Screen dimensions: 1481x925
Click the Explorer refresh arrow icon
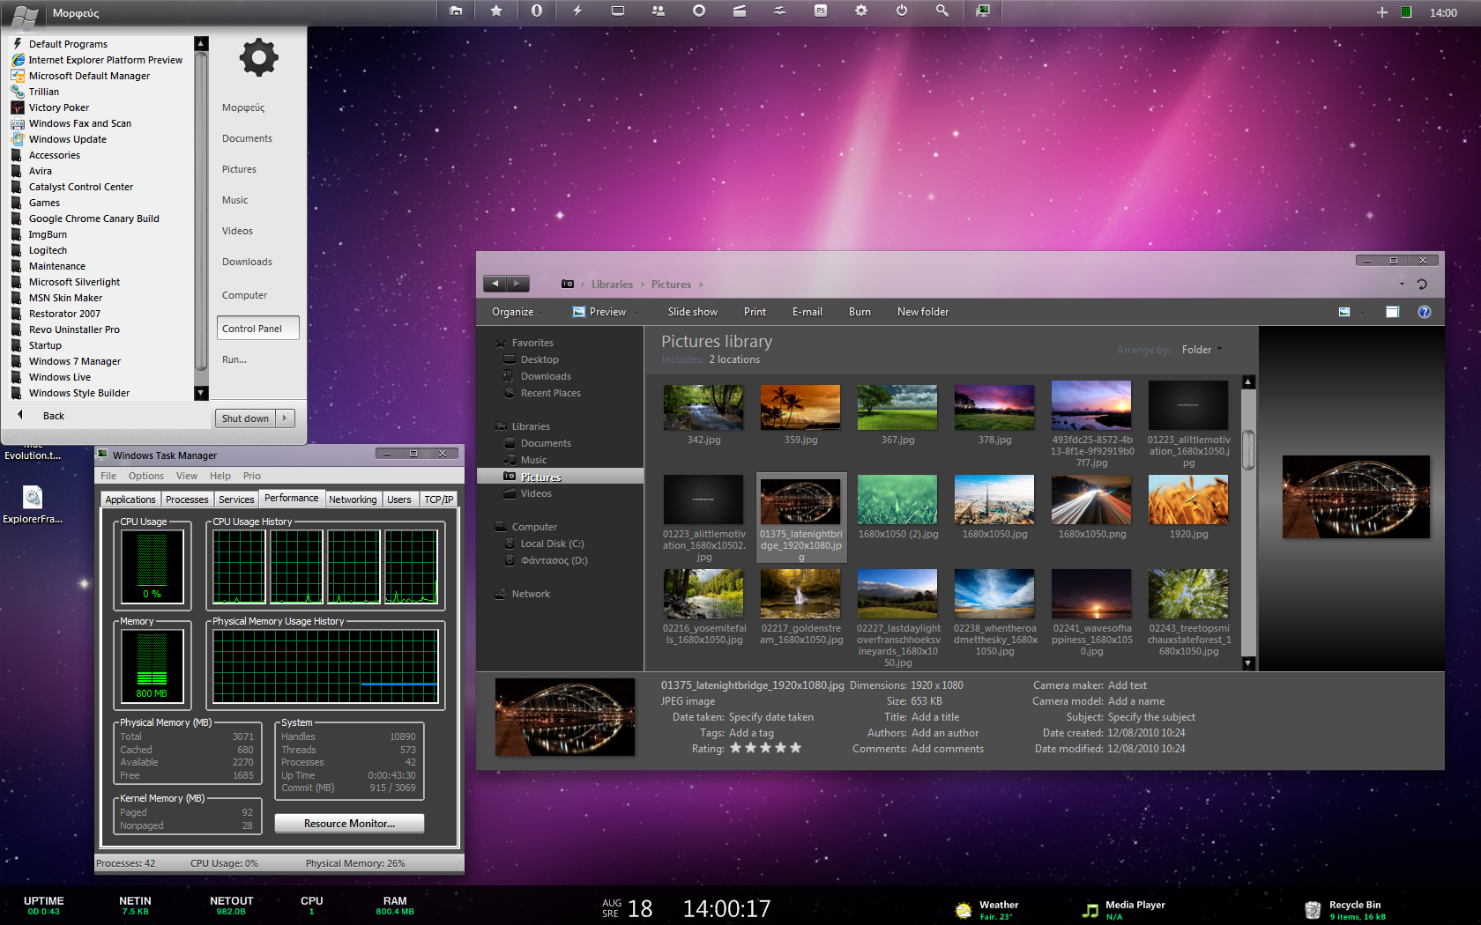[x=1421, y=285]
